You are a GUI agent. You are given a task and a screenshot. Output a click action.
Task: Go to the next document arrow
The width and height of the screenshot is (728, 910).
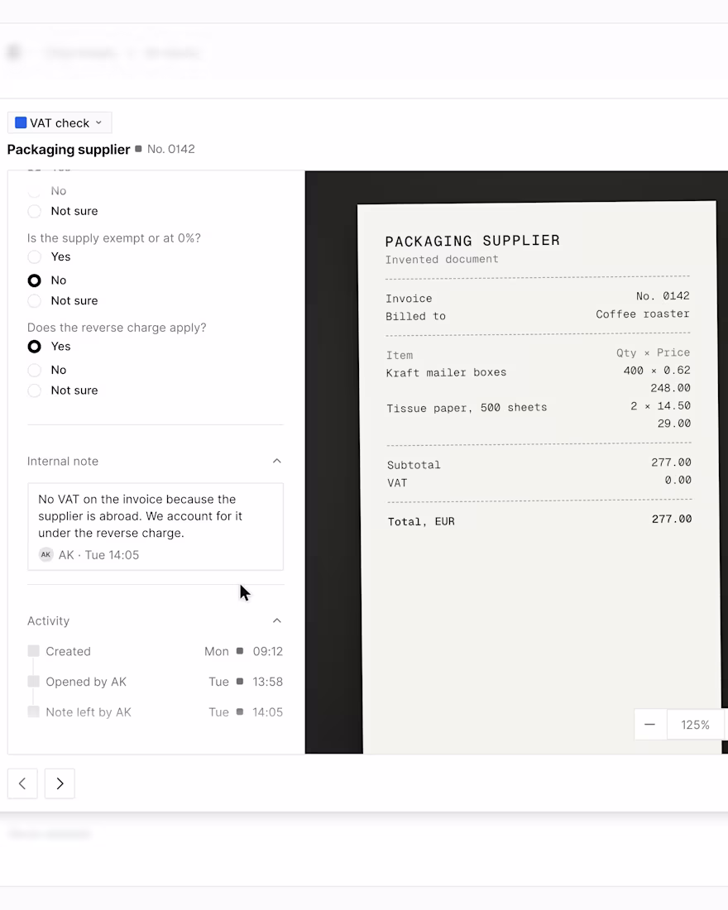pyautogui.click(x=60, y=783)
